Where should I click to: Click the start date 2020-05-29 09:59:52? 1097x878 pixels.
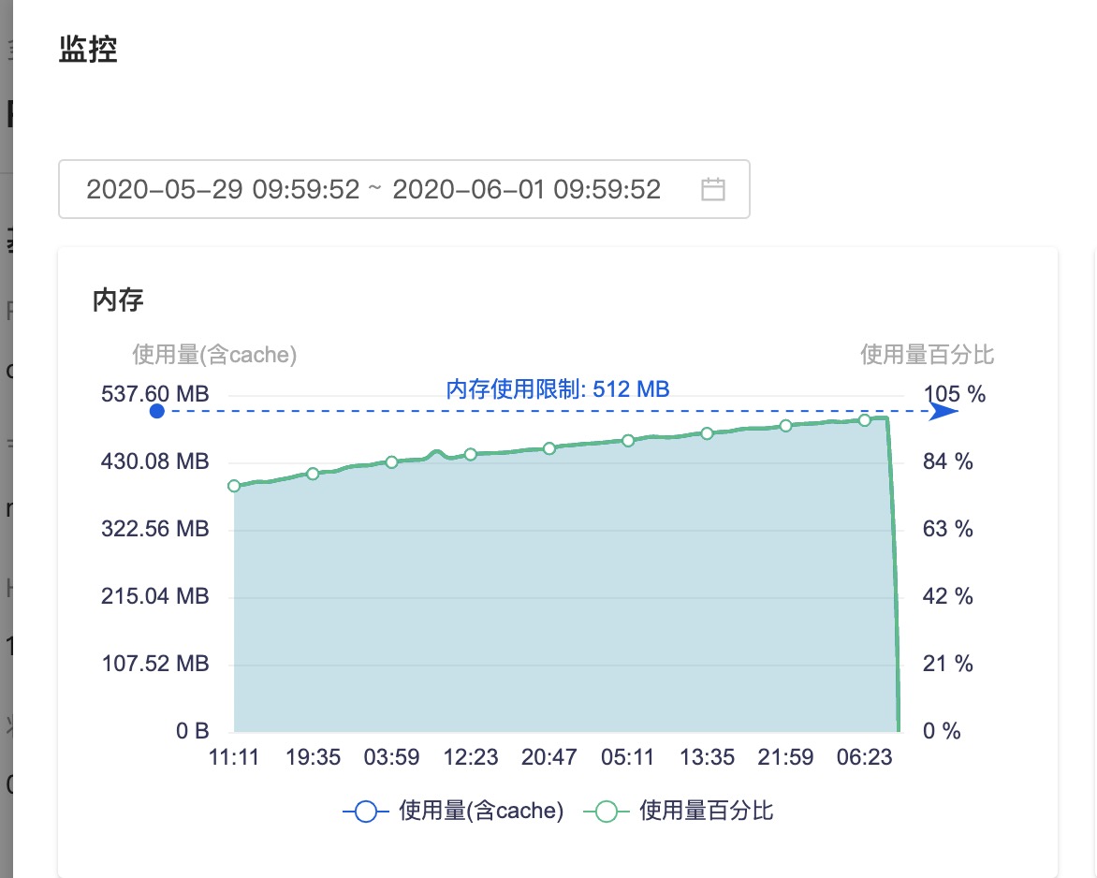[x=223, y=190]
